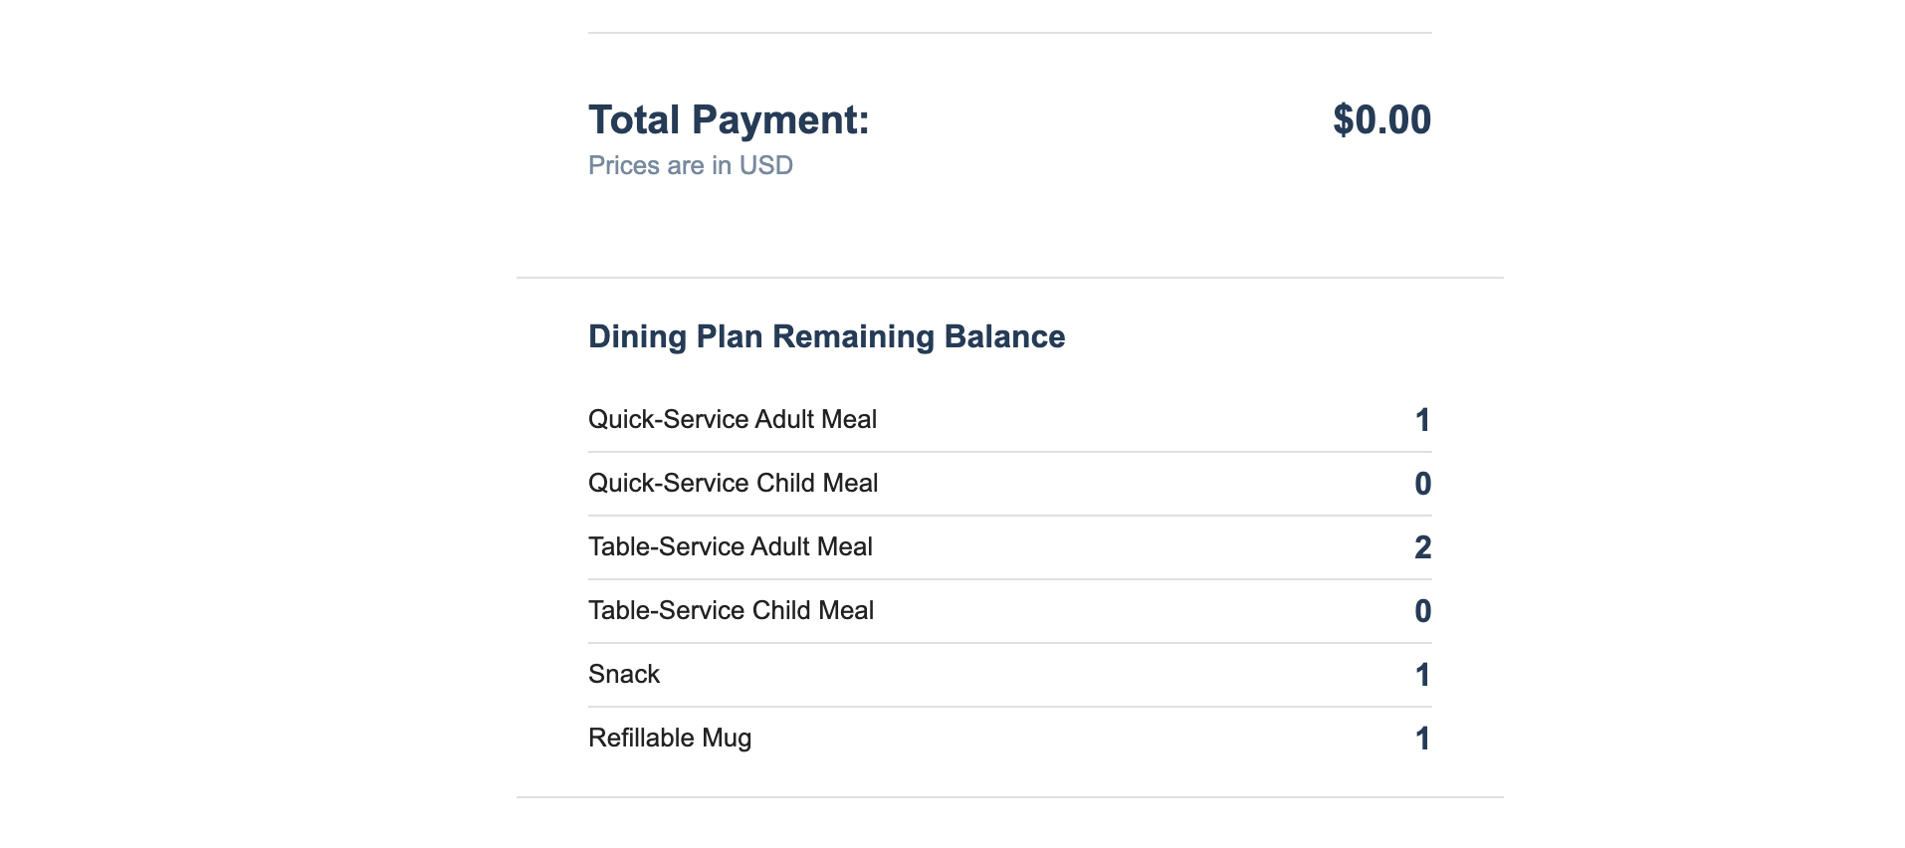Select the Table-Service Adult Meal label
Viewport: 1905px width, 848px height.
pyautogui.click(x=730, y=546)
